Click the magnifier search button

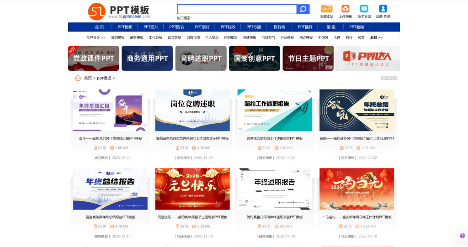pyautogui.click(x=303, y=9)
